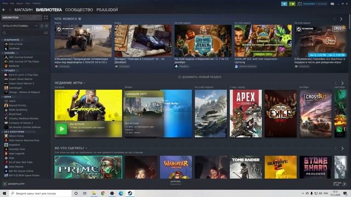Click the magnifier search icon in library sidebar
Screen dimensions: 351x197
click(x=4, y=33)
